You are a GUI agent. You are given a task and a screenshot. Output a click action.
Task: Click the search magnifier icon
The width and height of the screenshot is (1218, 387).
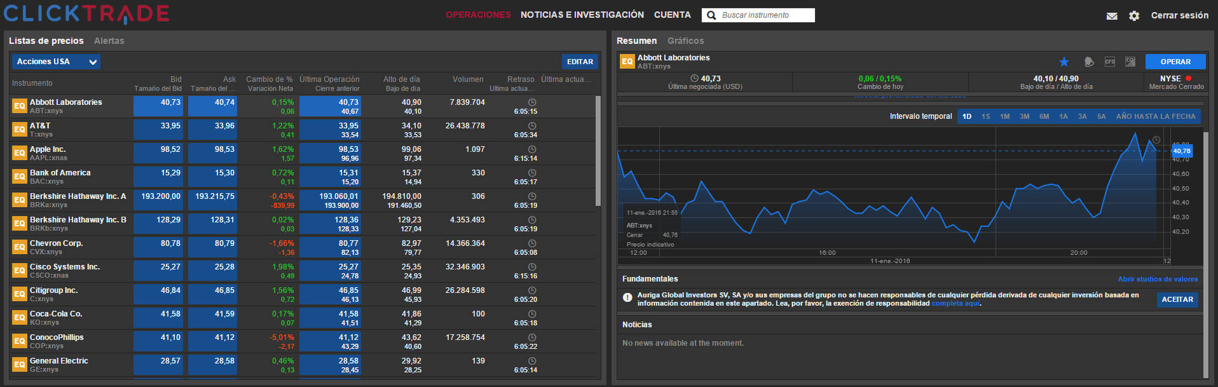pyautogui.click(x=711, y=15)
